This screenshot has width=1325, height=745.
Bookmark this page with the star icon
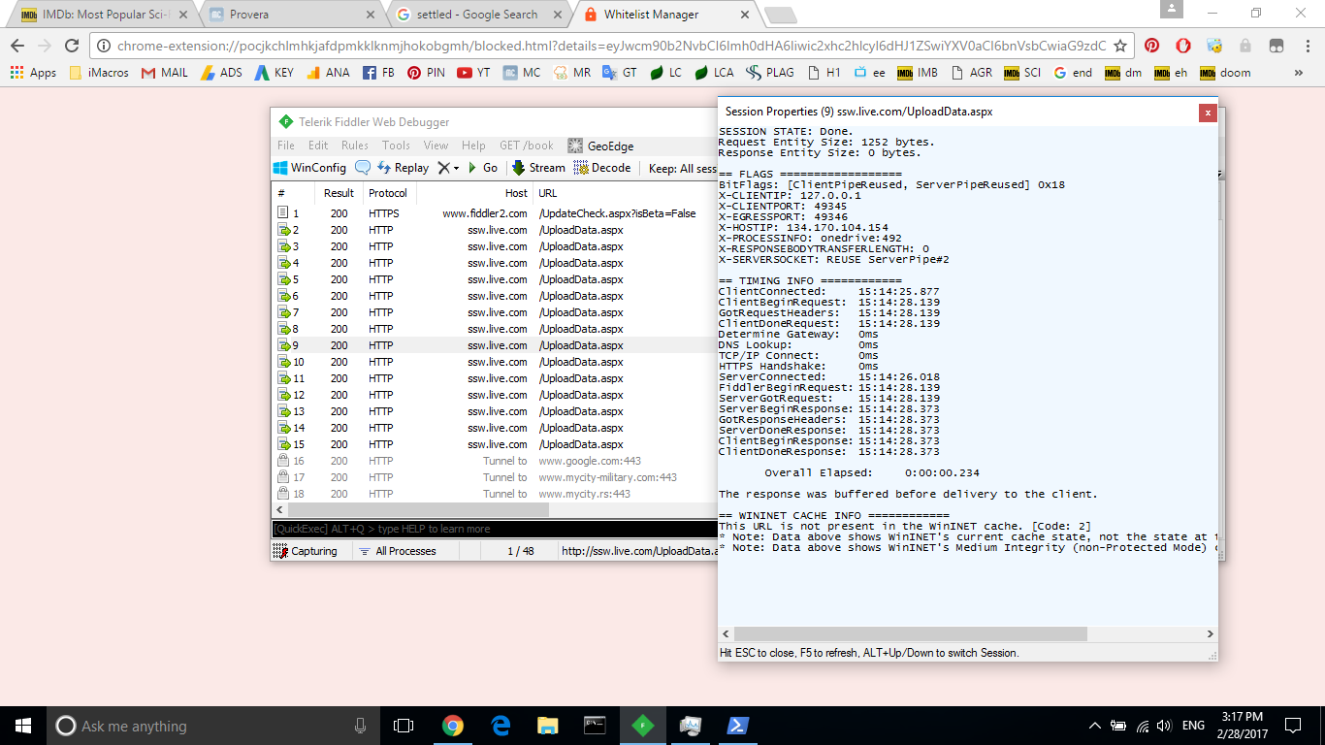[1120, 46]
